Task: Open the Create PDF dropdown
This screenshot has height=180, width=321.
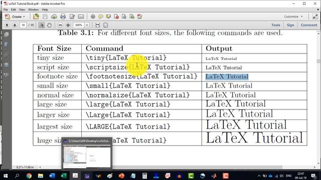Action: point(15,16)
